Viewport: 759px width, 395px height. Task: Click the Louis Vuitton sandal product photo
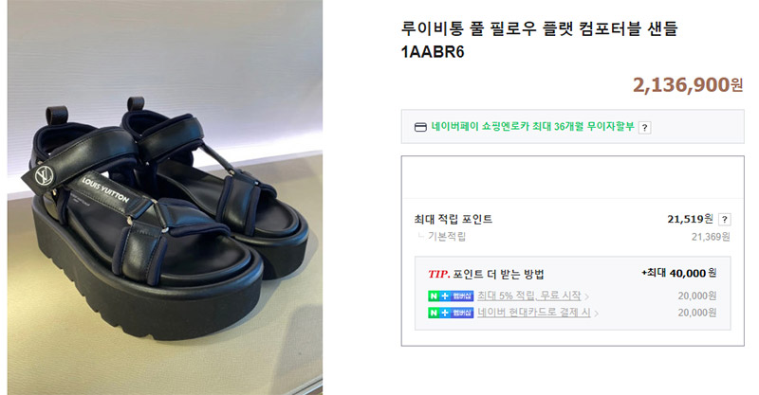click(x=165, y=197)
